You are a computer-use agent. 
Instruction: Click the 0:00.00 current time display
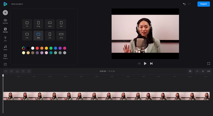(103, 71)
